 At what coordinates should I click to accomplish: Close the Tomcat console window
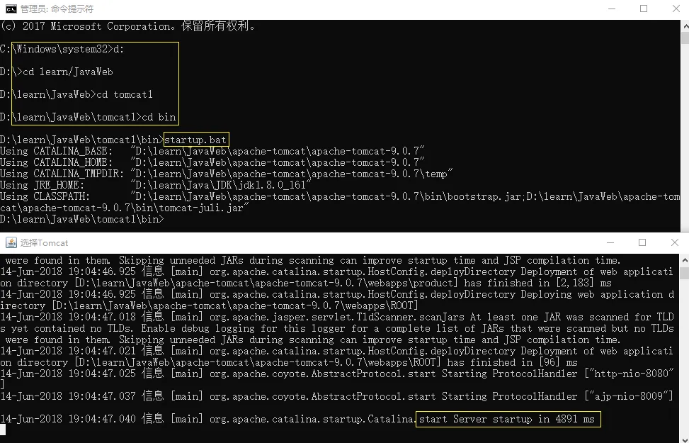(x=675, y=242)
